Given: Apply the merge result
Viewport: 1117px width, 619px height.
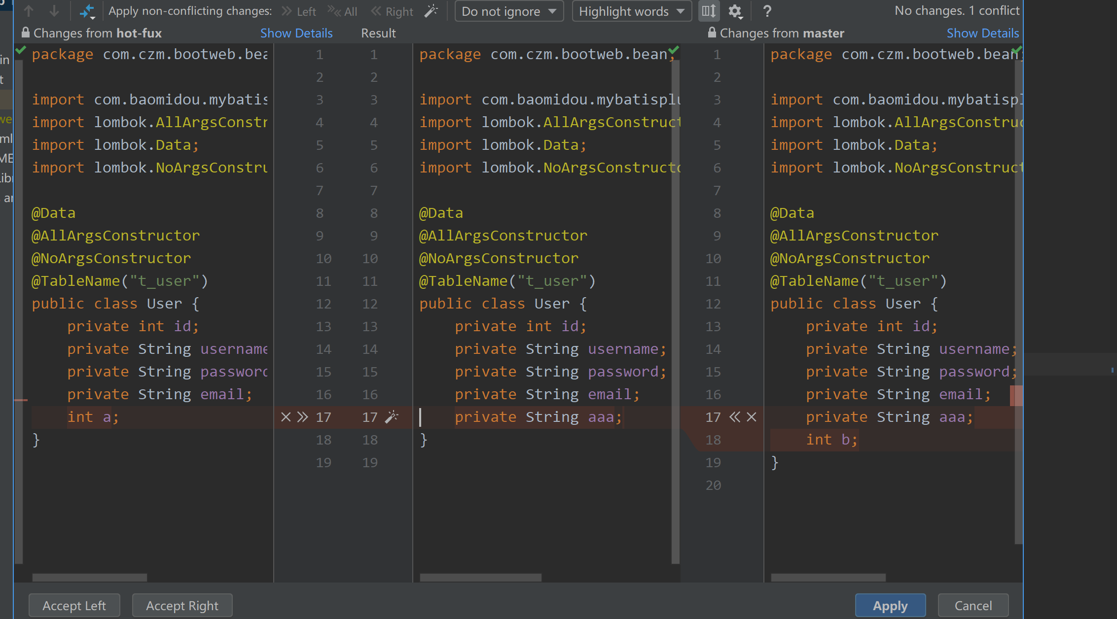Looking at the screenshot, I should tap(890, 606).
